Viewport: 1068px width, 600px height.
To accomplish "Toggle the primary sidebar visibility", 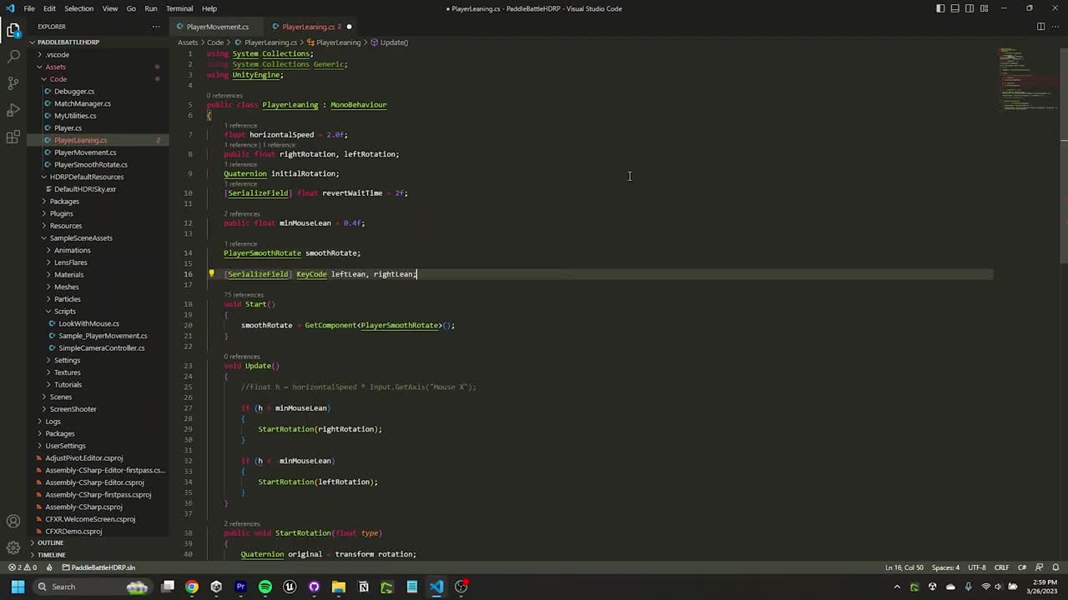I will (941, 7).
